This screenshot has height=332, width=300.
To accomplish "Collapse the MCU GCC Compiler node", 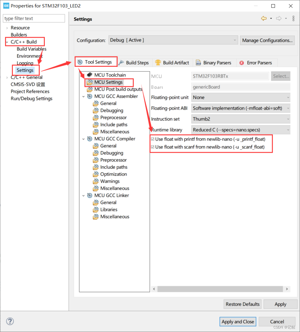I will pos(84,139).
